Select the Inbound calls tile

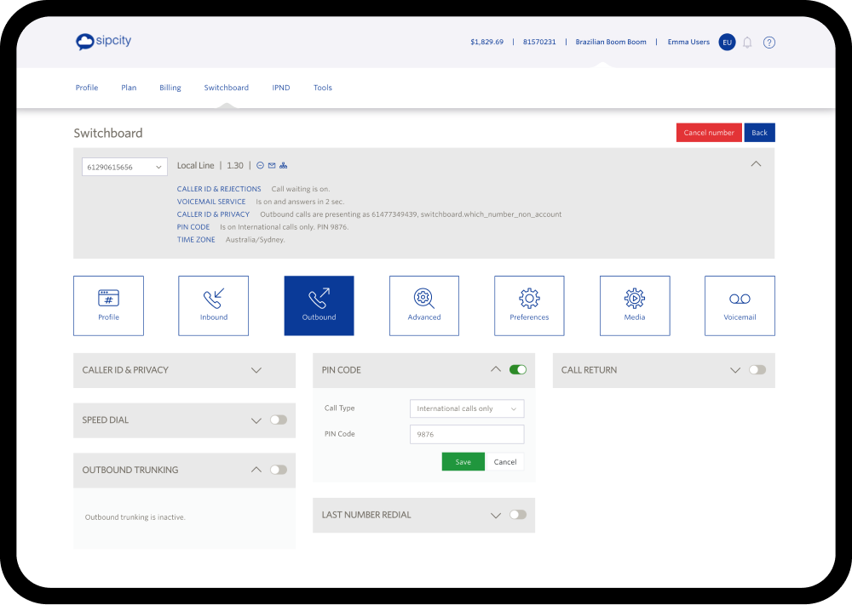[x=213, y=305]
